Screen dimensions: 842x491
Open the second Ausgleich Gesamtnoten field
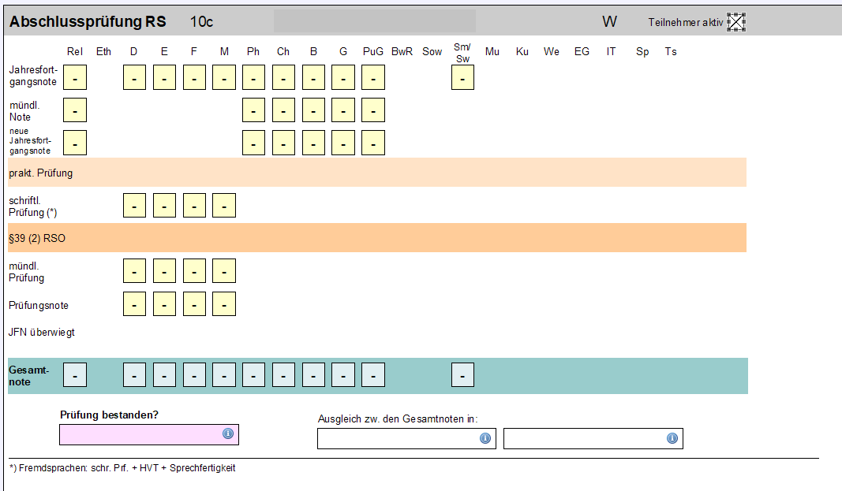click(x=585, y=439)
